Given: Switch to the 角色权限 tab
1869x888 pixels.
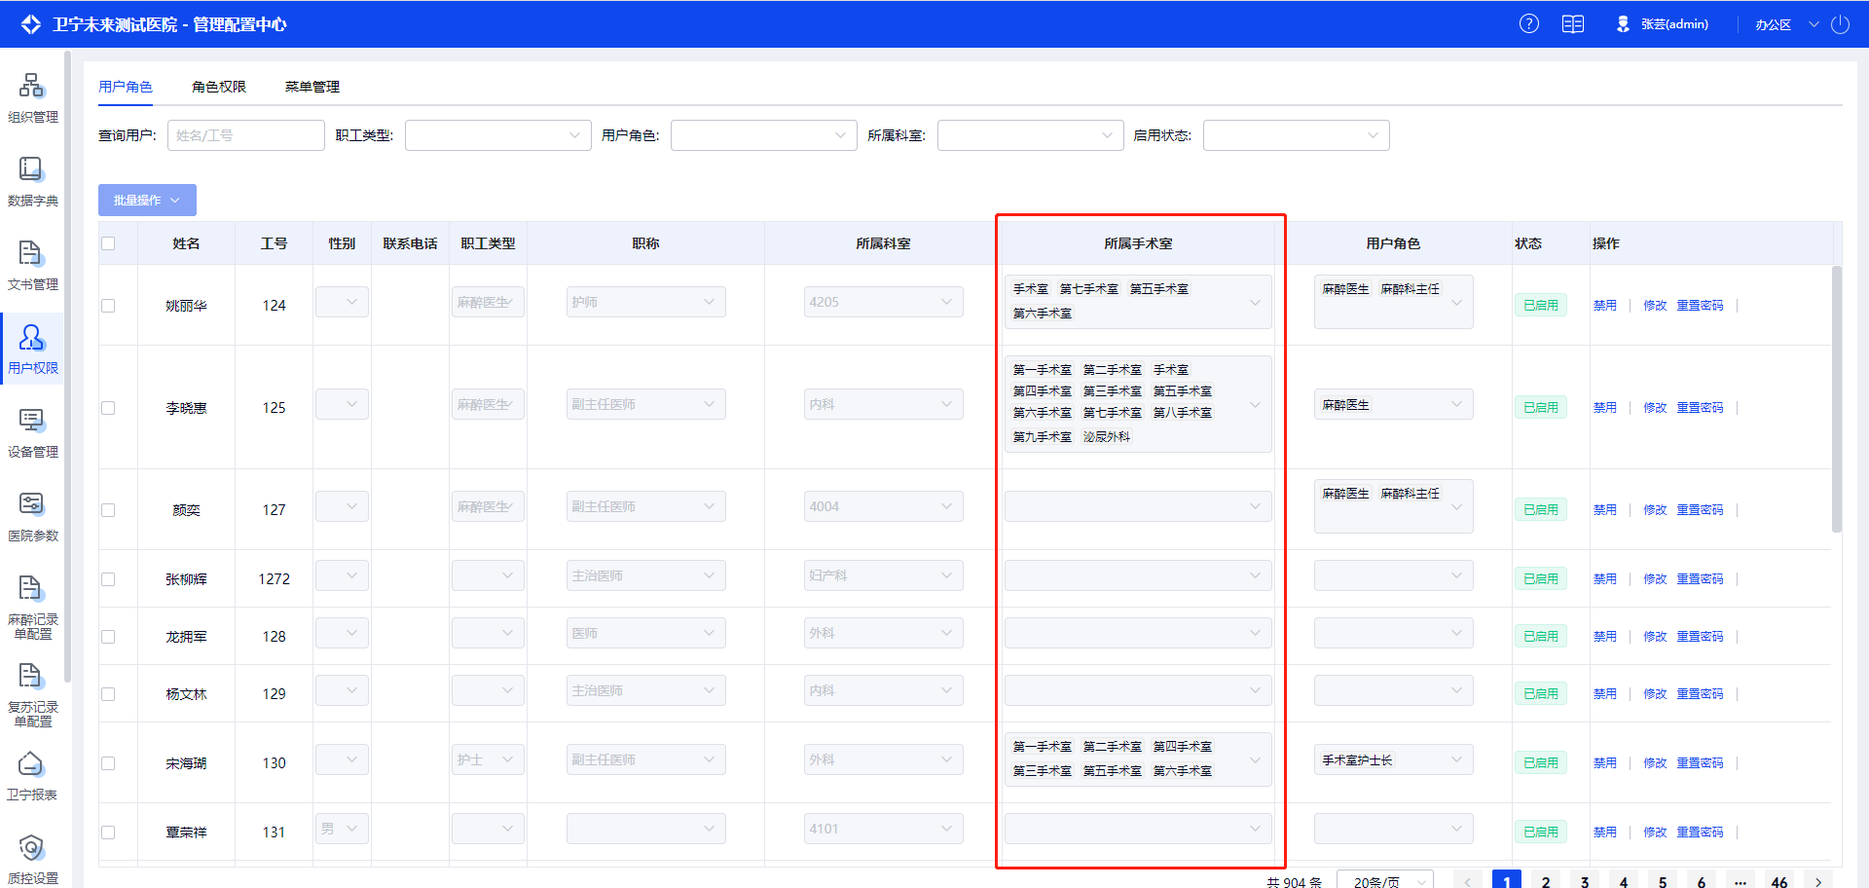Looking at the screenshot, I should [x=219, y=87].
